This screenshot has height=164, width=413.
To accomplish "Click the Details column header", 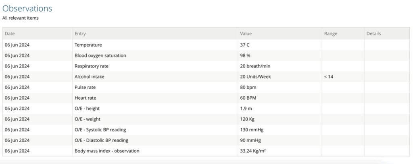I will 373,34.
